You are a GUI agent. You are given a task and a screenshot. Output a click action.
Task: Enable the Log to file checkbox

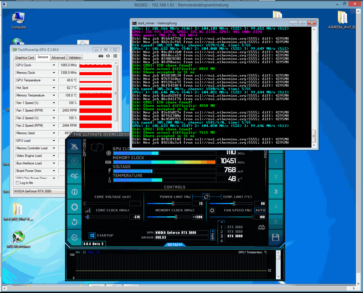(x=18, y=183)
